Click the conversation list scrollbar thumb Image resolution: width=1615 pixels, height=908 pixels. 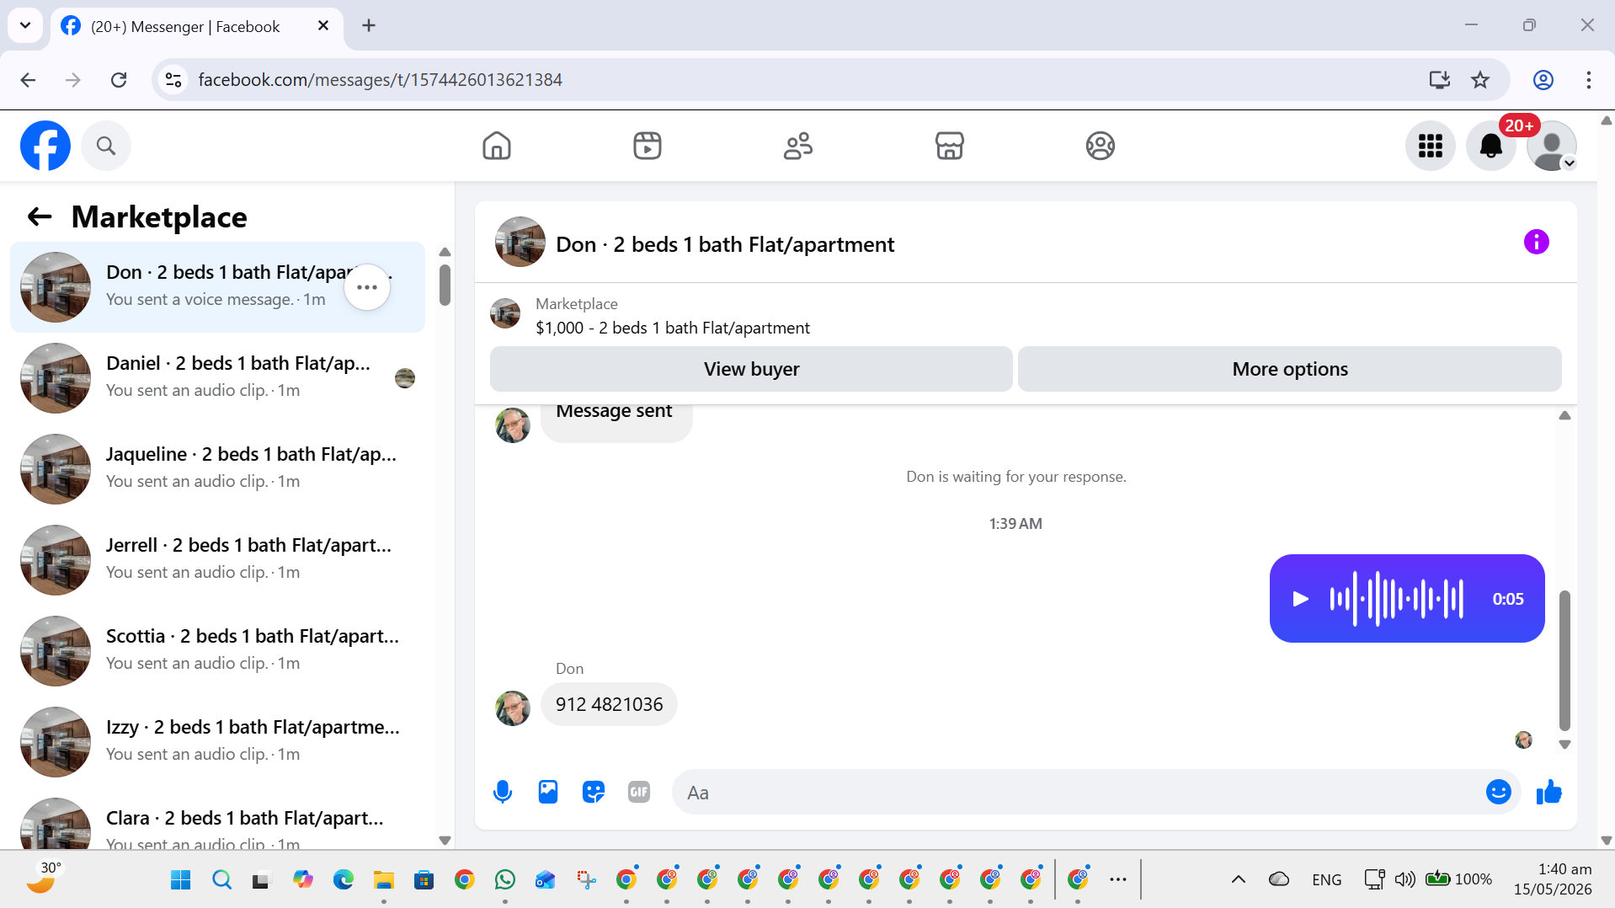click(445, 285)
